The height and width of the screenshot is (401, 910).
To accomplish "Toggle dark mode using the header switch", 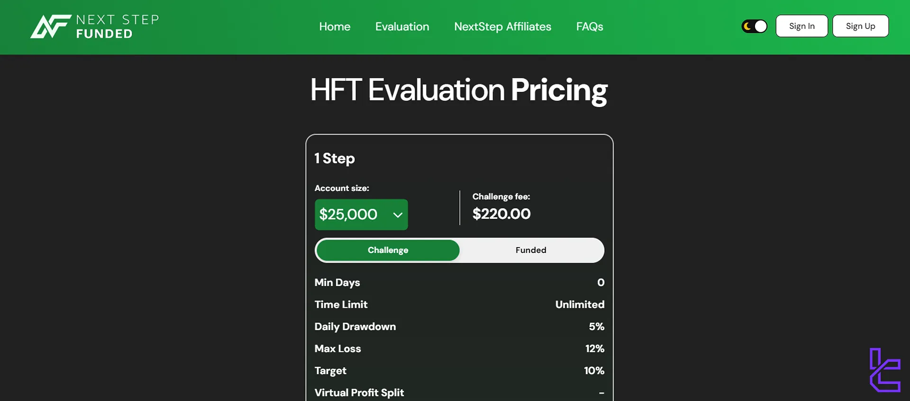I will click(x=754, y=26).
